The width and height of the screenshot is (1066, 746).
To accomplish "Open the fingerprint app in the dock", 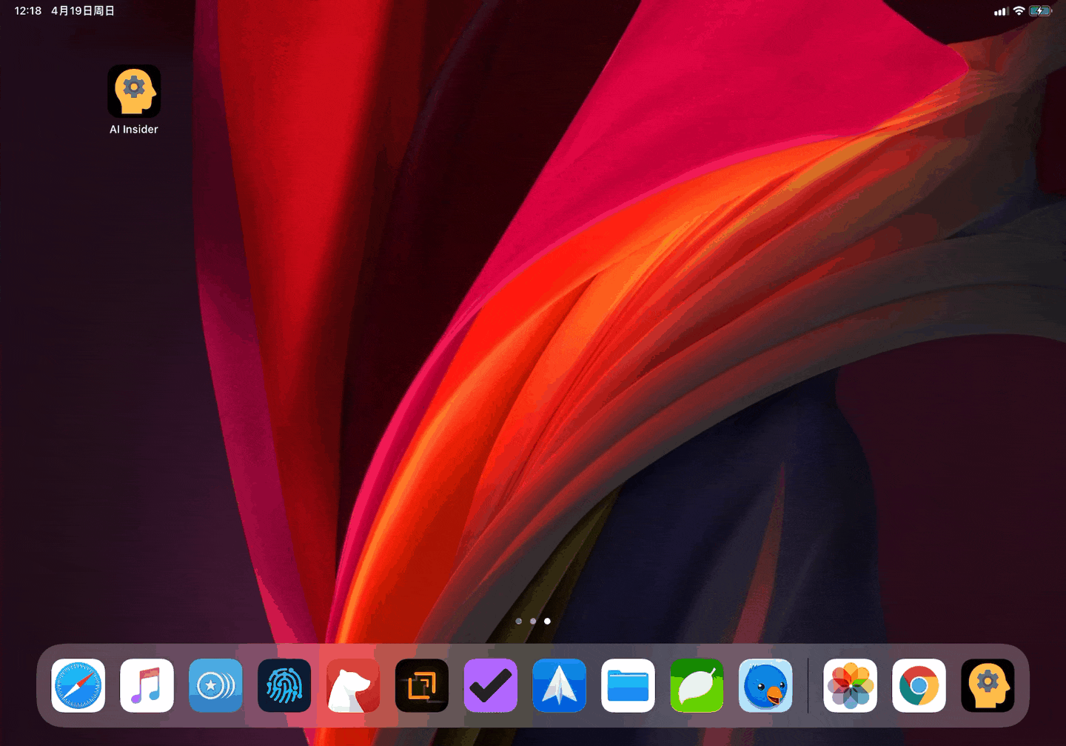I will [284, 685].
